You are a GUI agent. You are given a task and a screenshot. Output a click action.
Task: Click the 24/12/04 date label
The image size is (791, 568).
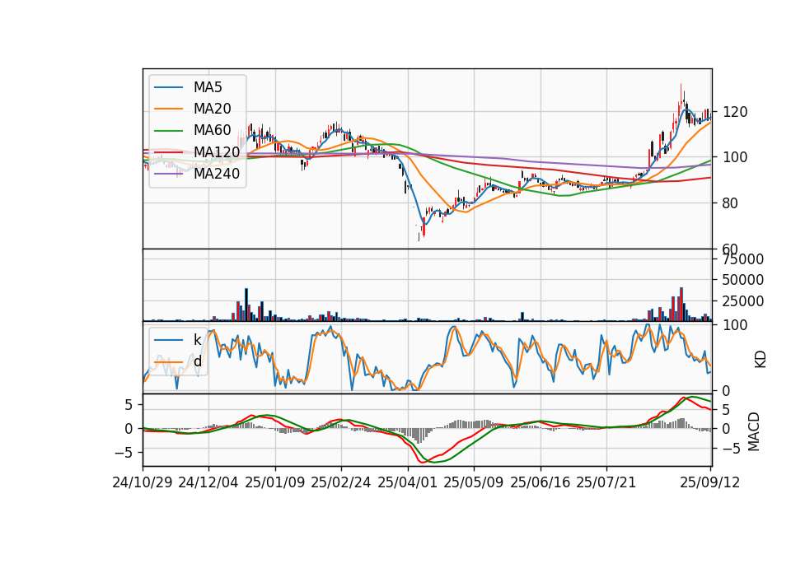click(208, 482)
